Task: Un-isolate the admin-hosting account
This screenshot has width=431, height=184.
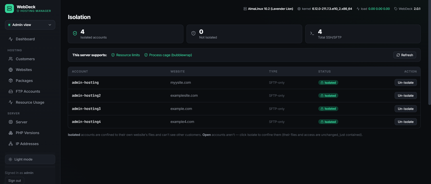Action: (406, 83)
